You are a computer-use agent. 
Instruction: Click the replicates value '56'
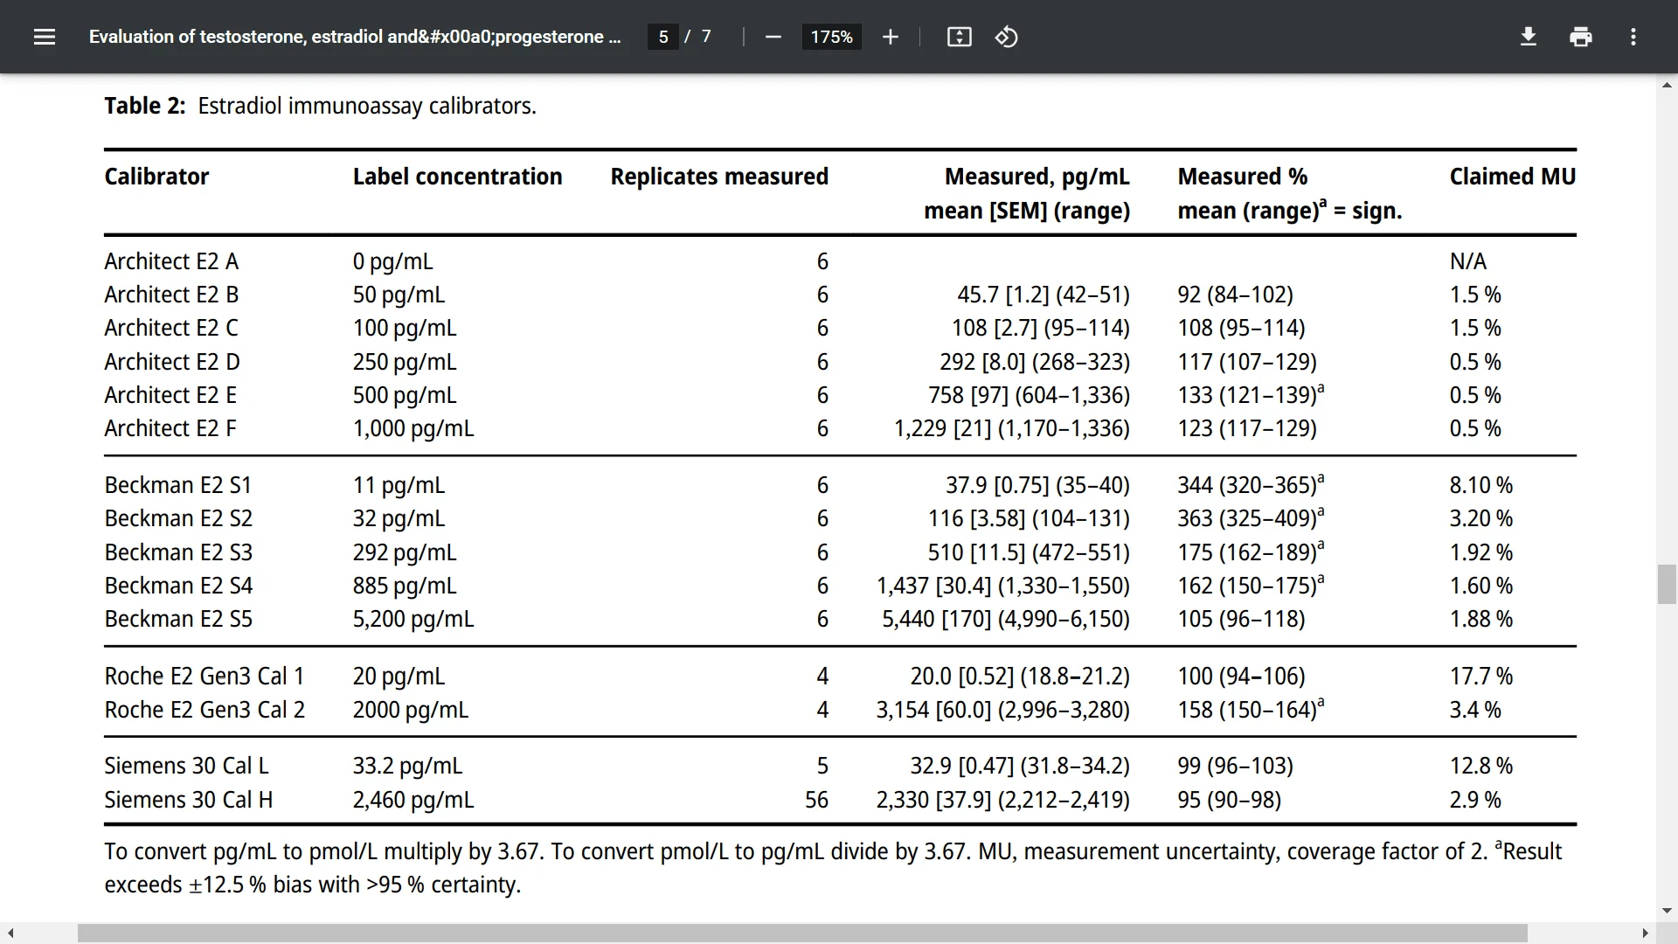point(816,800)
